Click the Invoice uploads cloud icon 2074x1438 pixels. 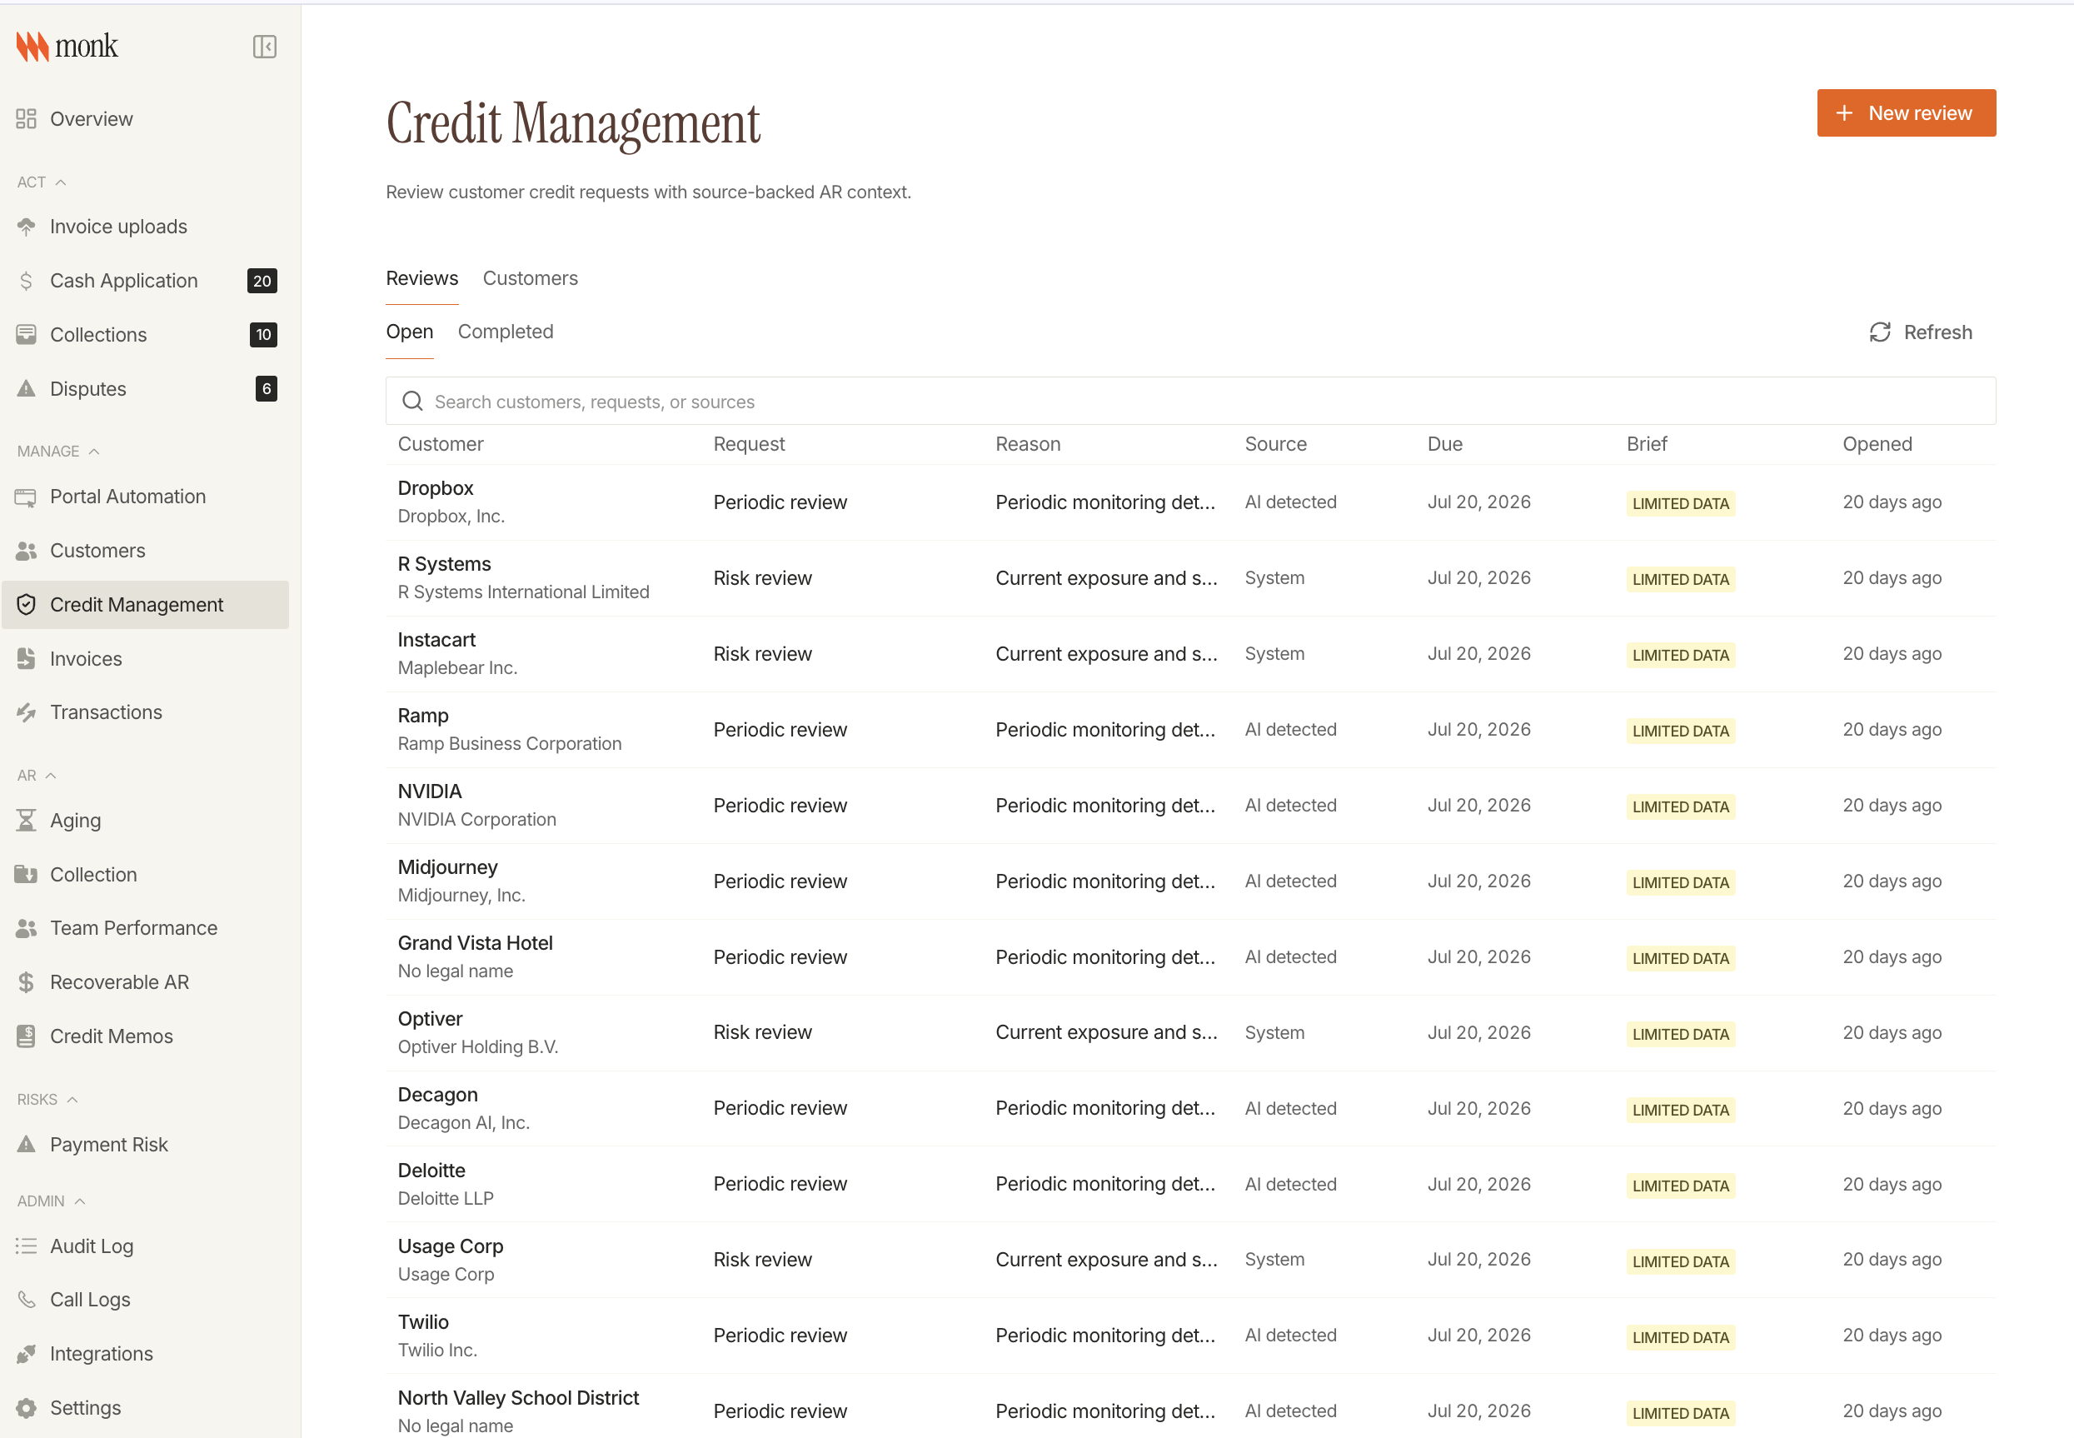click(26, 226)
